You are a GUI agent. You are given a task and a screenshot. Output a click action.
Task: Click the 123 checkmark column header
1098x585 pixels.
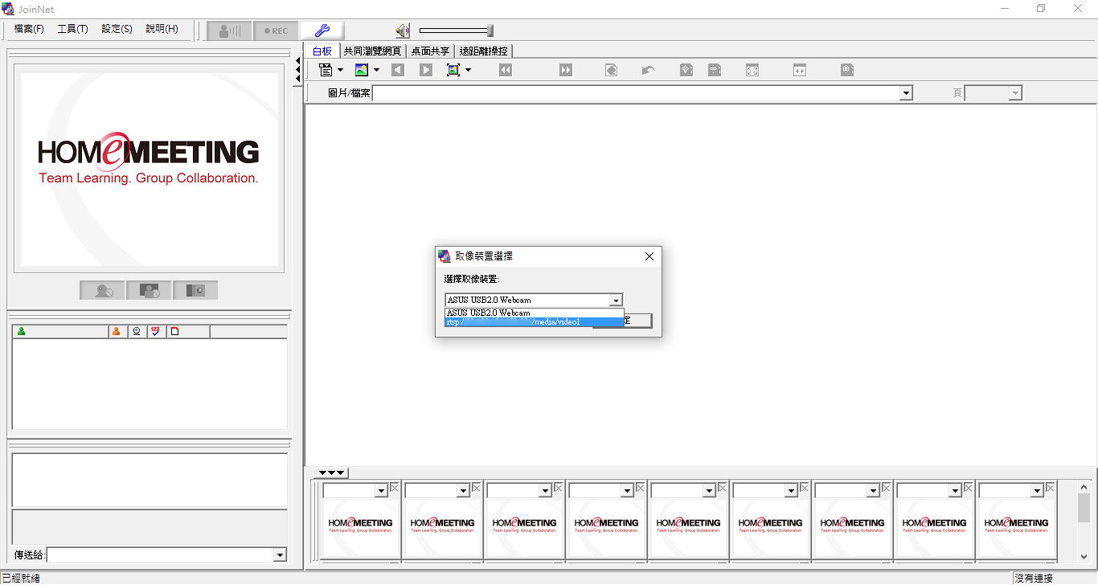pos(157,331)
